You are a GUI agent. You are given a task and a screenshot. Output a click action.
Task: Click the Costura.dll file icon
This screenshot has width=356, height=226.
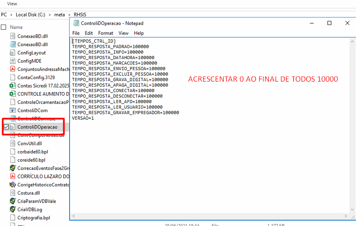pyautogui.click(x=13, y=193)
